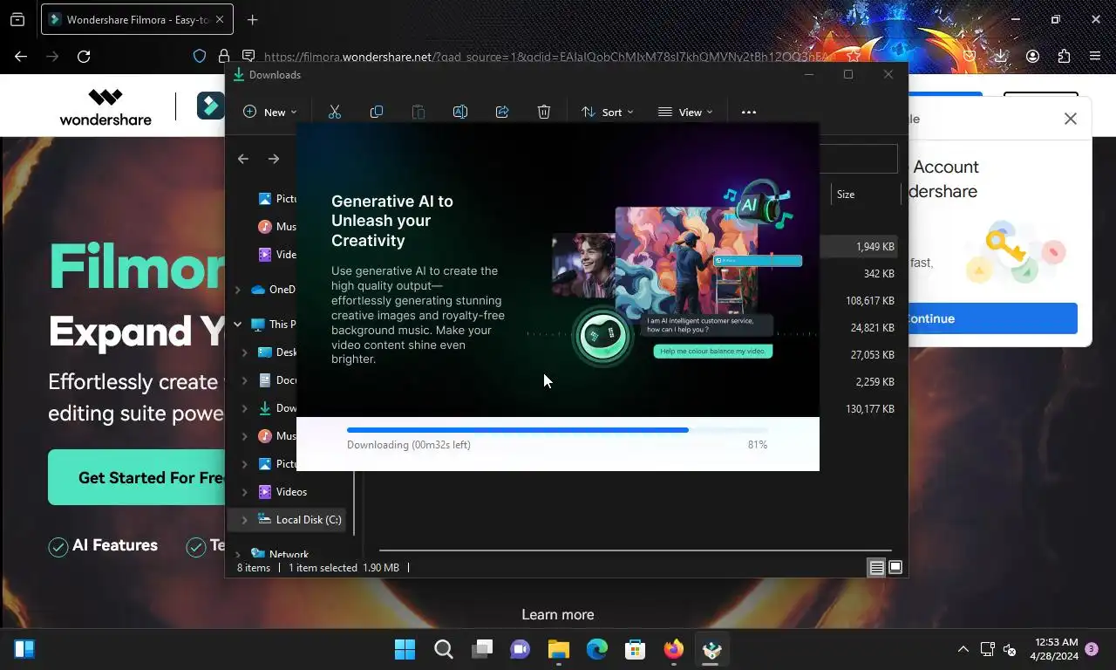The image size is (1116, 670).
Task: Expand OneDrive tree node
Action: pos(237,290)
